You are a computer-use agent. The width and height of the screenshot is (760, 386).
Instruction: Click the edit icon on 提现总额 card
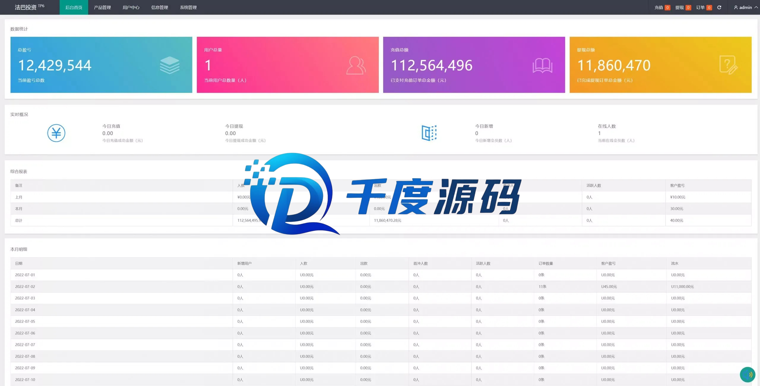coord(729,65)
